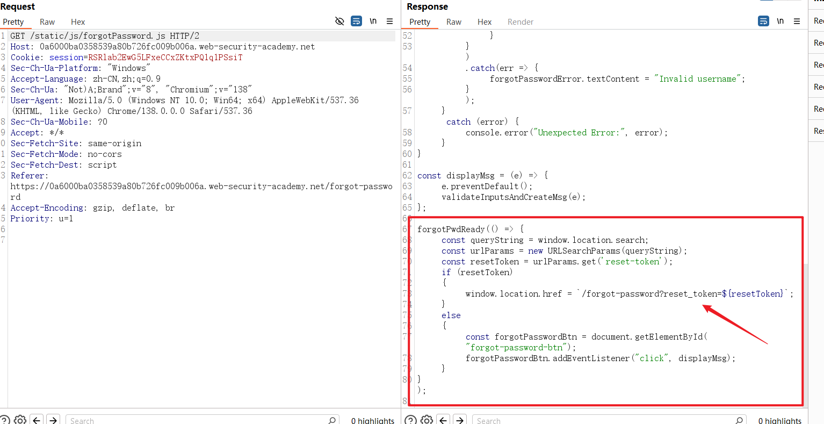Click the forgotPwdReady(() => { line
Viewport: 824px width, 424px height.
(471, 229)
